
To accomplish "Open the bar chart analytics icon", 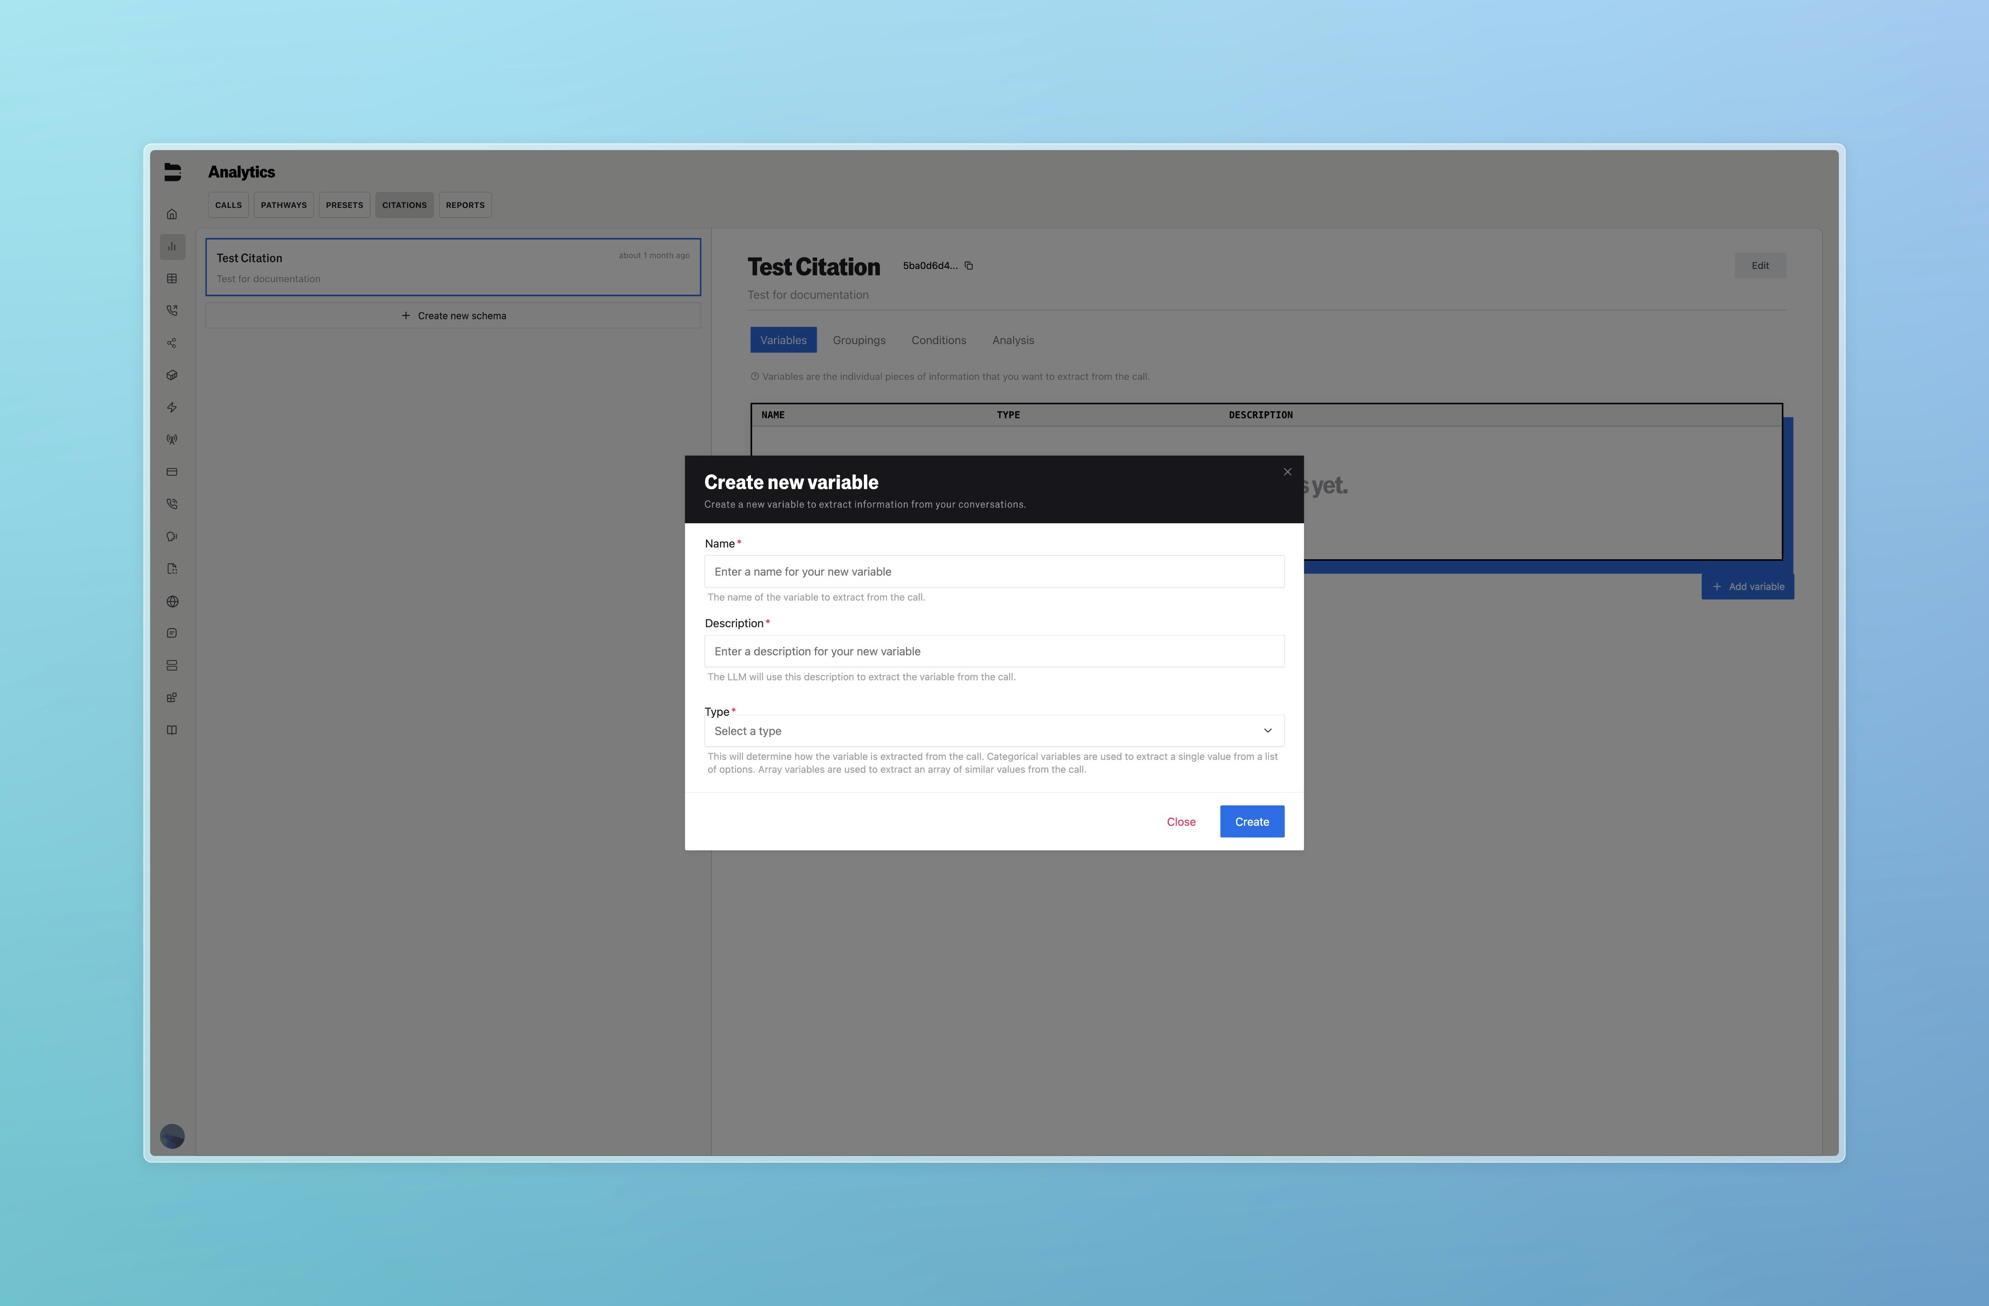I will coord(172,247).
